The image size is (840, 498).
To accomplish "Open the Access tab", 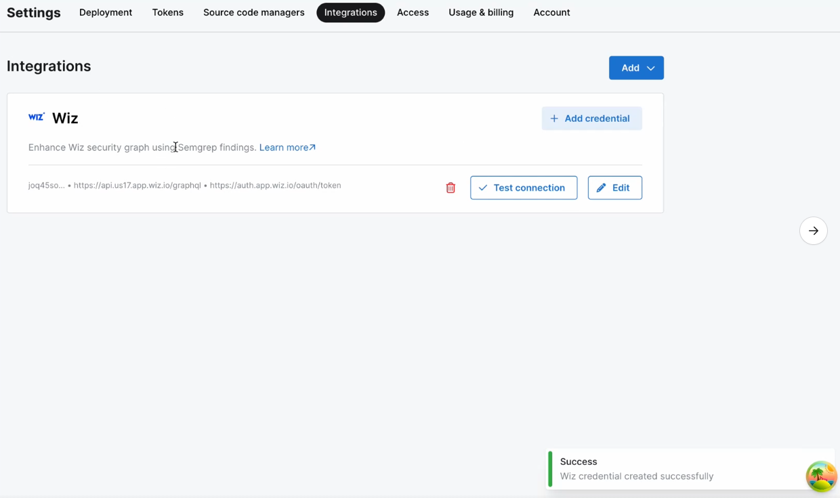I will click(x=413, y=12).
